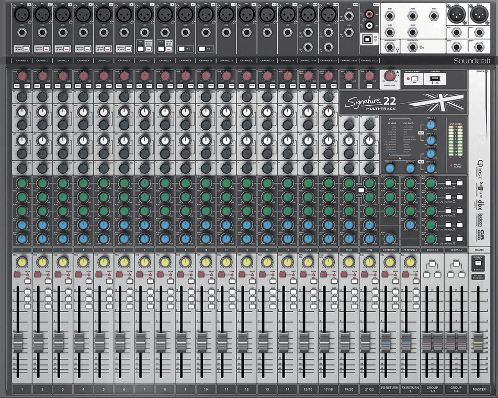Viewport: 498px width, 398px height.
Task: Toggle channel 1 limiter switch
Action: 26,49
